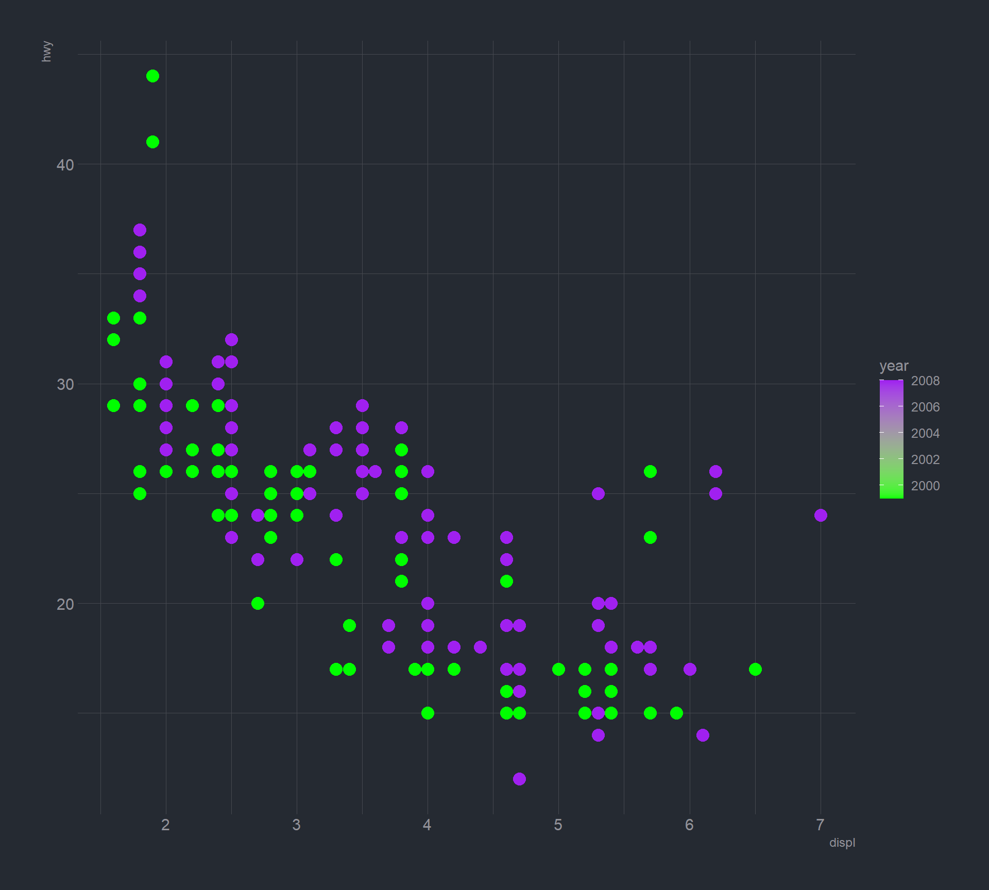Viewport: 989px width, 890px height.
Task: Click the x-axis tick label 2
Action: click(x=165, y=825)
